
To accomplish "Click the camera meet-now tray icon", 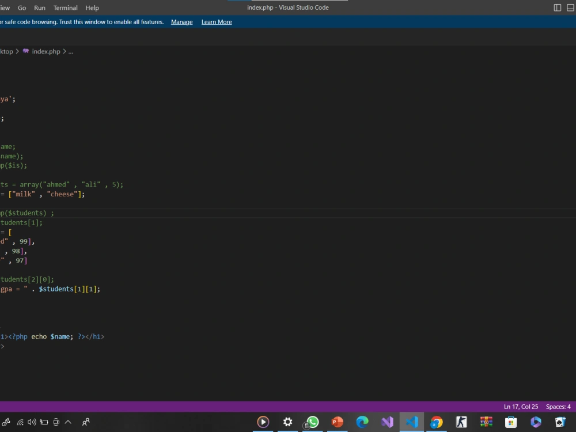I will pos(56,422).
